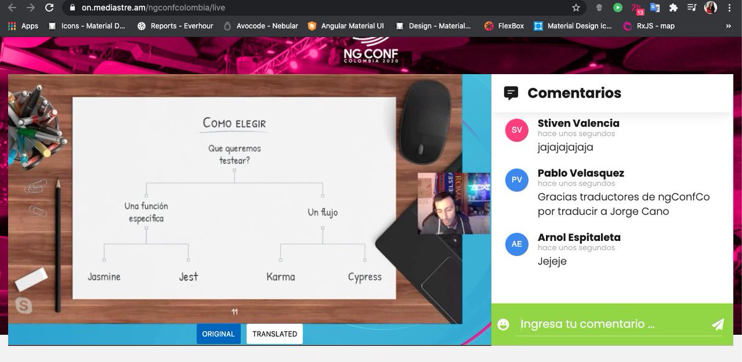This screenshot has width=742, height=362.
Task: Open the media controls playlist icon
Action: [x=692, y=8]
